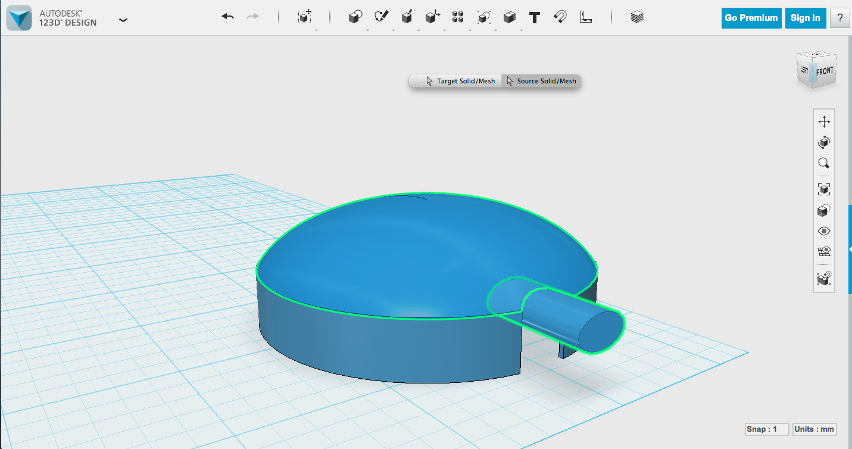Click the Sign In button

pyautogui.click(x=806, y=18)
